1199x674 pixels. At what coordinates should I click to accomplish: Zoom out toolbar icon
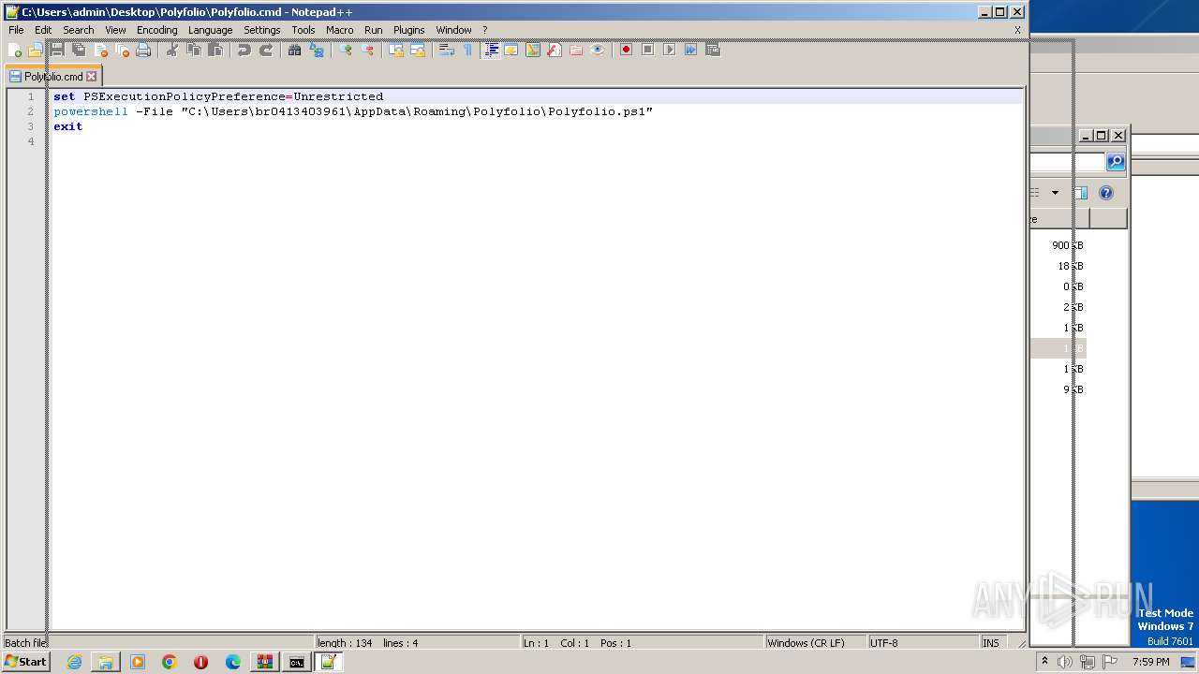coord(366,50)
